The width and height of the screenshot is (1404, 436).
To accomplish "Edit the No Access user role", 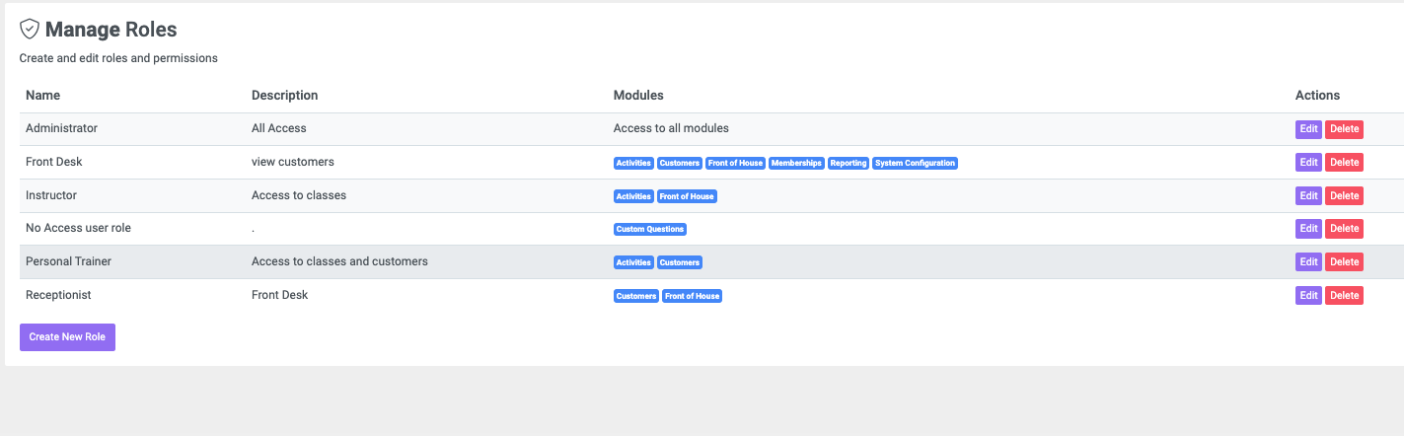I will (1308, 229).
